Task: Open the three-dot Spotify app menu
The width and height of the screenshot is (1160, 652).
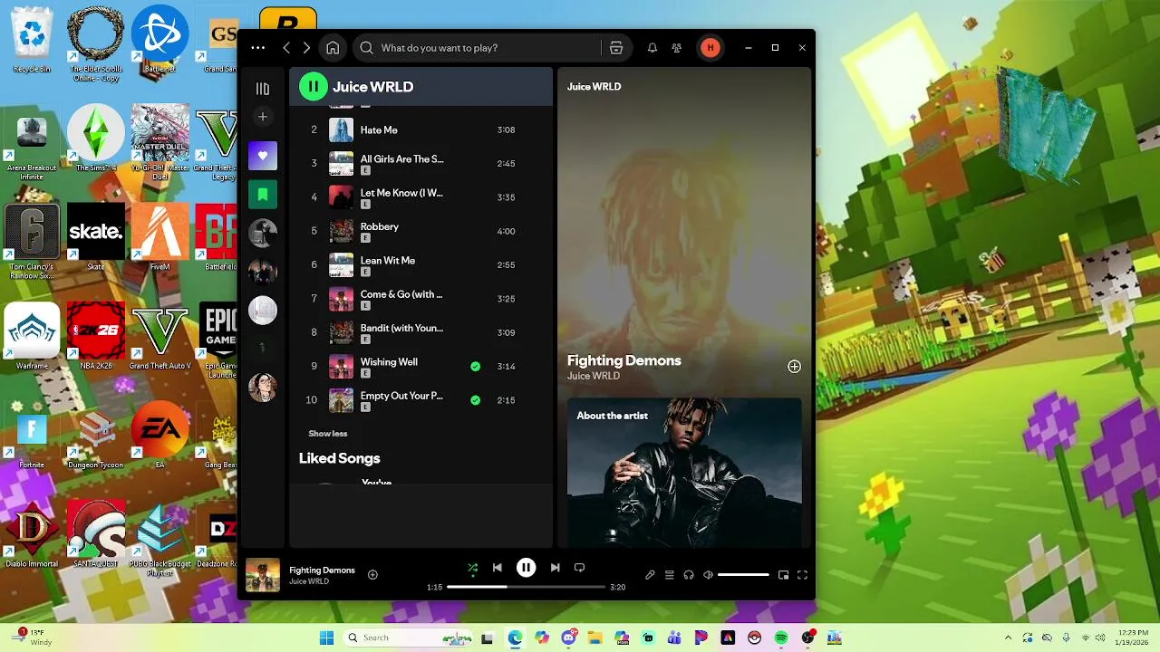Action: pyautogui.click(x=258, y=48)
